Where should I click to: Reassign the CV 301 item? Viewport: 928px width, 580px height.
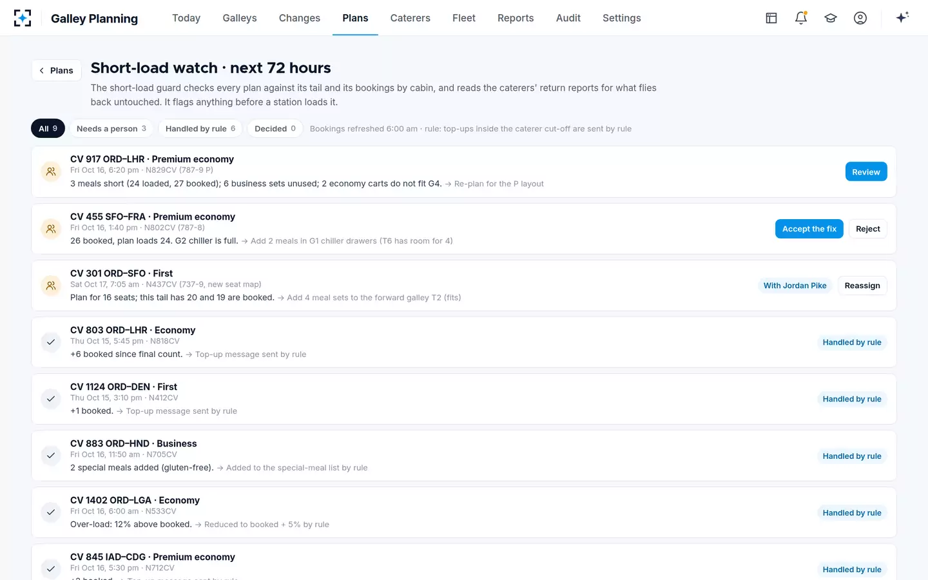[862, 285]
